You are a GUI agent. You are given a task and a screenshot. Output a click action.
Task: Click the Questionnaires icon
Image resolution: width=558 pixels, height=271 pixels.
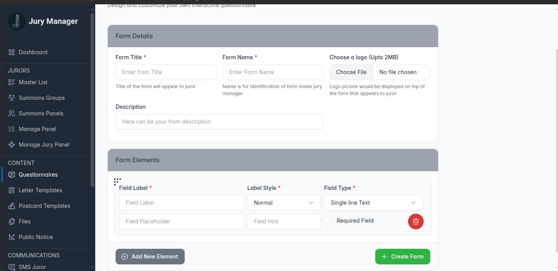coord(12,174)
